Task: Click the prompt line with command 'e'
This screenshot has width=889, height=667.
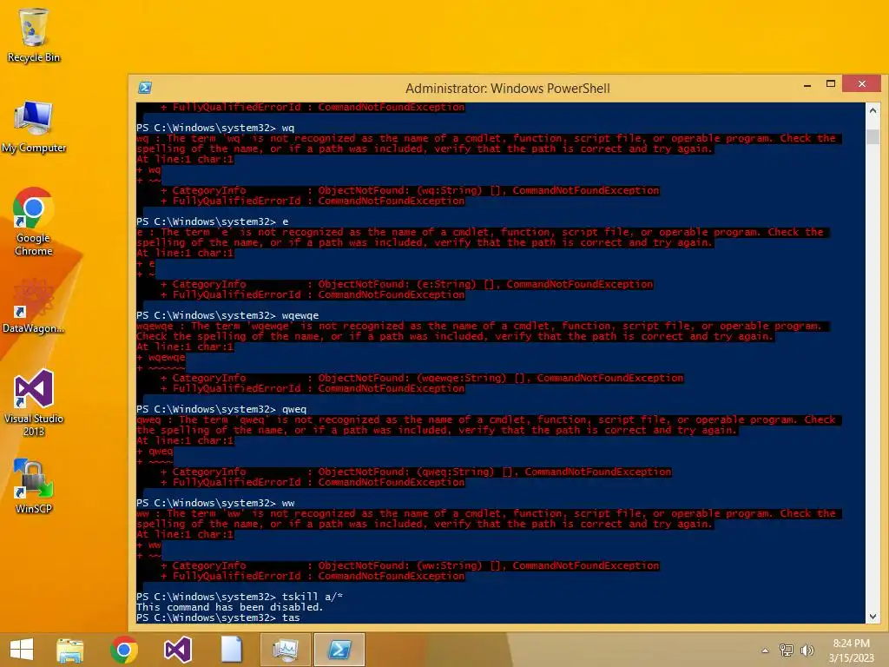Action: point(213,221)
